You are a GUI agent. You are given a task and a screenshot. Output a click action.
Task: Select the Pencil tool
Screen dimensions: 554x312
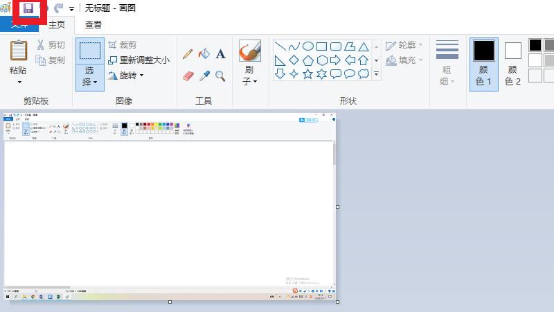click(x=188, y=54)
